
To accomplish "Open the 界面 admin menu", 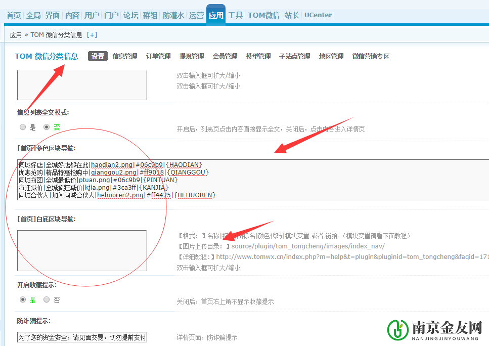I will [x=52, y=15].
